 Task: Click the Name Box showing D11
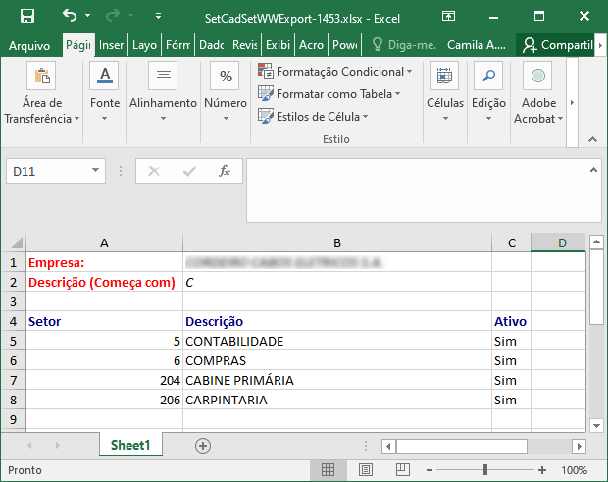pos(49,171)
